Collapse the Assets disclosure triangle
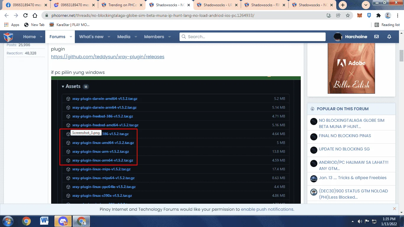This screenshot has width=404, height=227. pyautogui.click(x=63, y=87)
